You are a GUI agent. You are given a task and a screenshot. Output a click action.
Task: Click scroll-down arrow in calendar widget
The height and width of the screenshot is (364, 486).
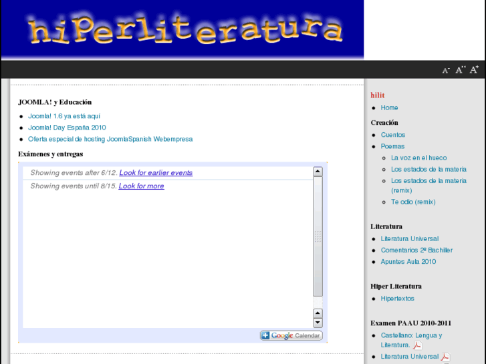click(318, 323)
